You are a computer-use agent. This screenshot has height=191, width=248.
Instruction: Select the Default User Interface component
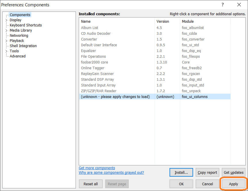point(155,45)
